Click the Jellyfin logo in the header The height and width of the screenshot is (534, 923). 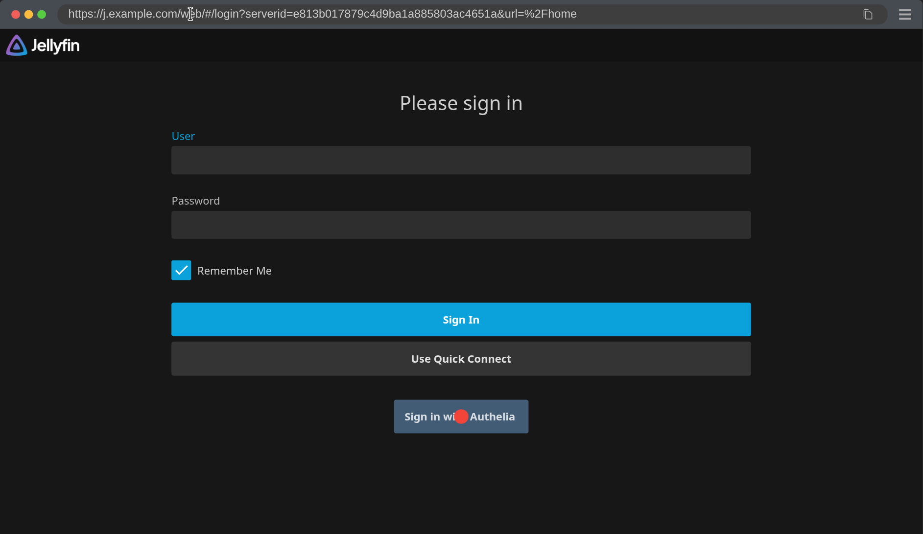(43, 46)
